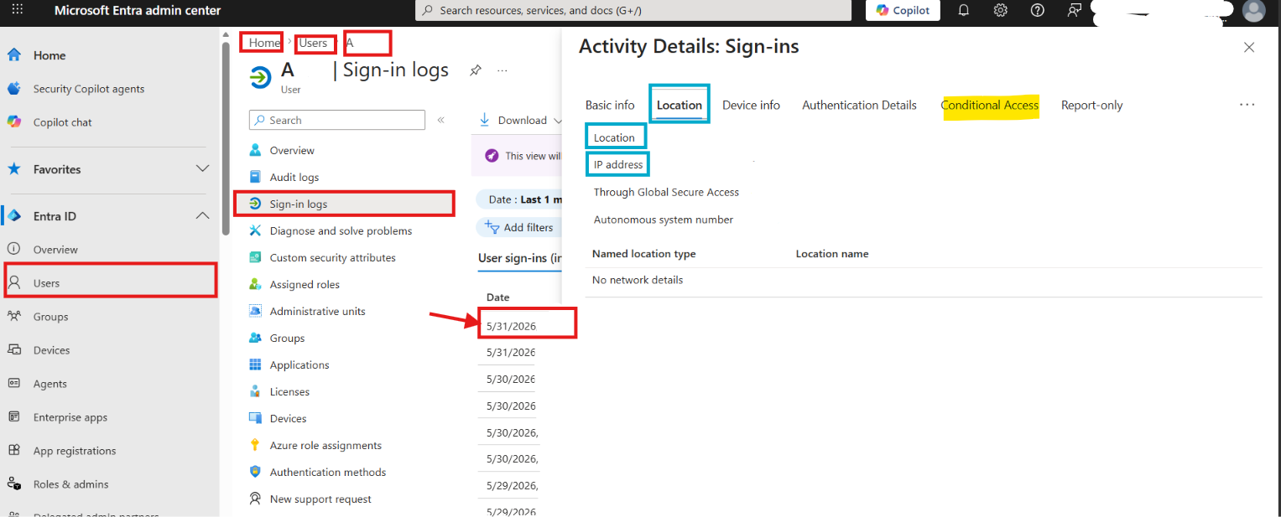Image resolution: width=1281 pixels, height=517 pixels.
Task: Click the Users breadcrumb link
Action: click(313, 43)
